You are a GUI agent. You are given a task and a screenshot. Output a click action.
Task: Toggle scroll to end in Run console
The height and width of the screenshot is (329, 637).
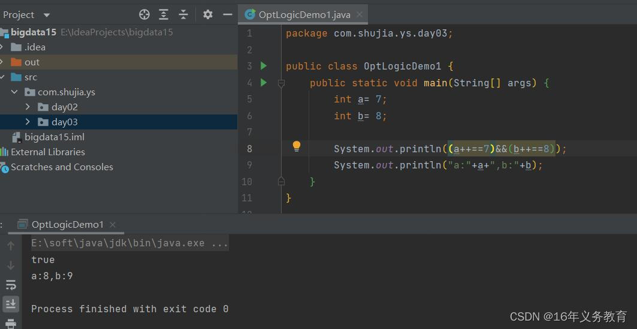pos(11,303)
